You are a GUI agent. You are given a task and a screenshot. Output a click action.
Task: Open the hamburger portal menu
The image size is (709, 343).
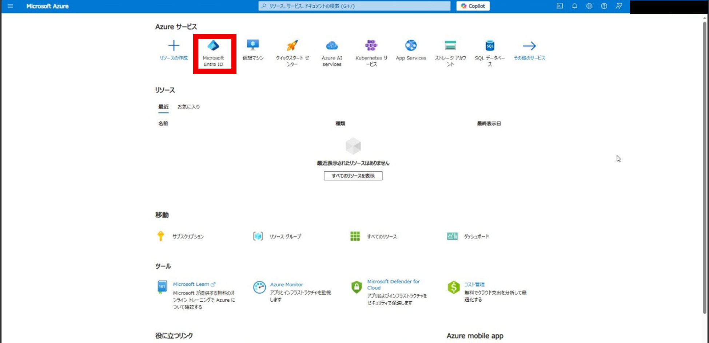[x=10, y=6]
